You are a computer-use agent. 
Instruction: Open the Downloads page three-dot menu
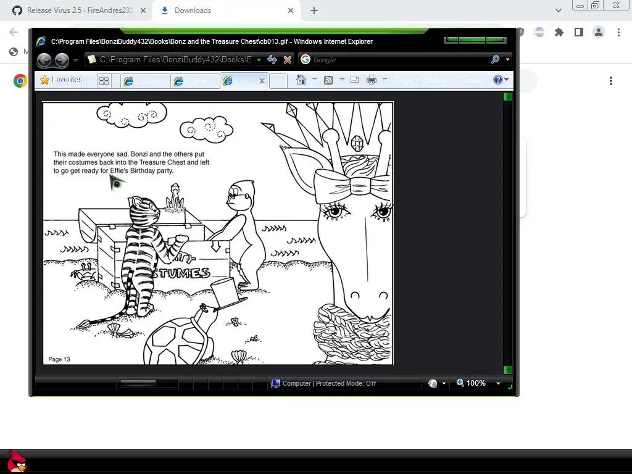pos(611,81)
